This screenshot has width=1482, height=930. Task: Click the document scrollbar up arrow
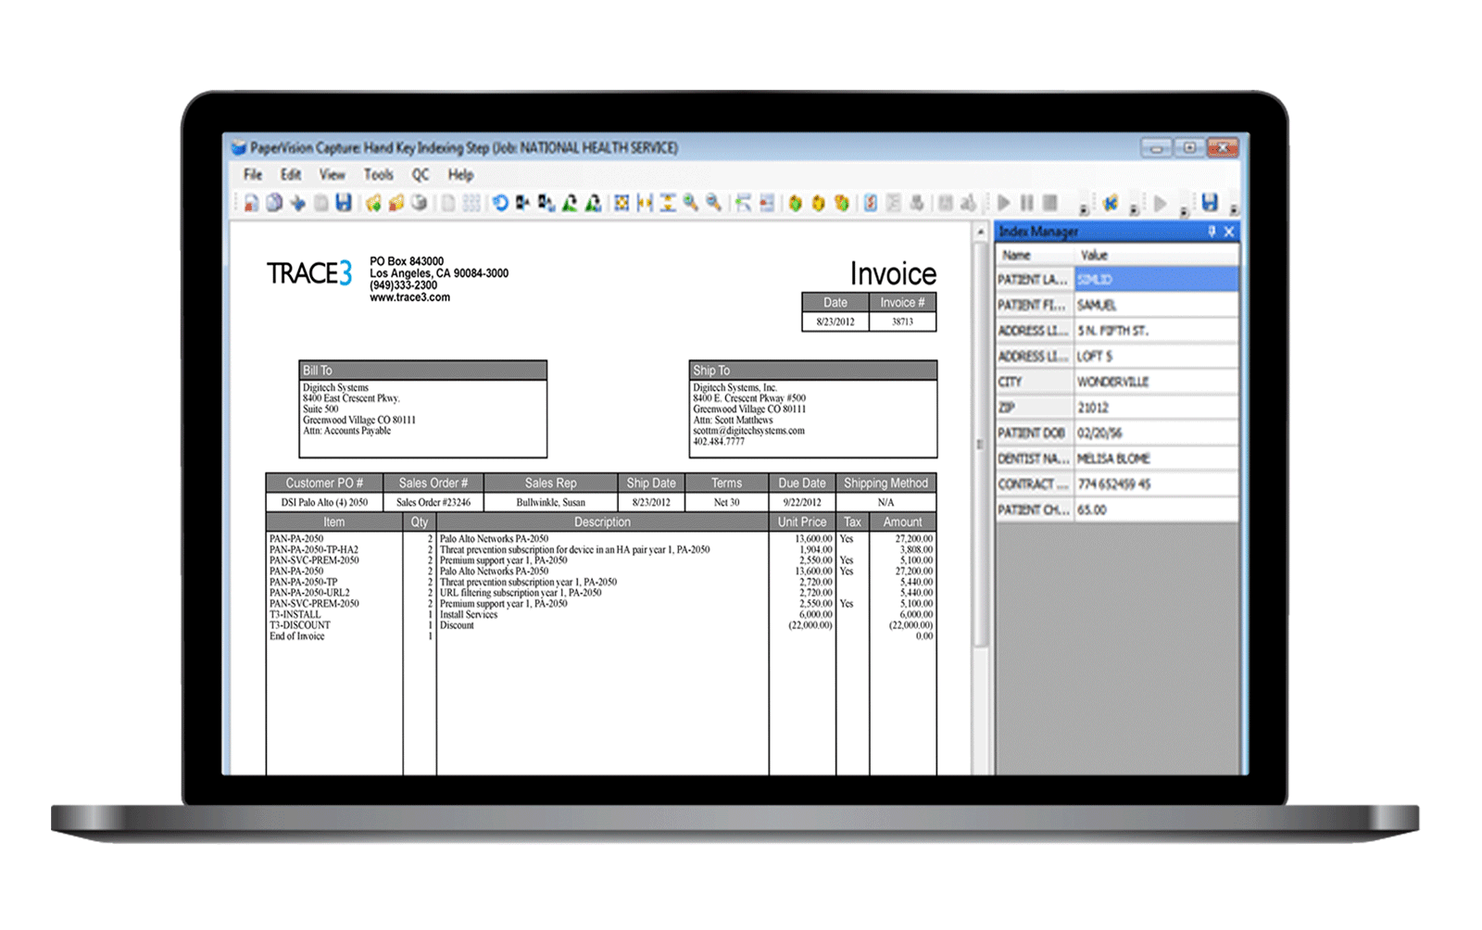(x=980, y=232)
